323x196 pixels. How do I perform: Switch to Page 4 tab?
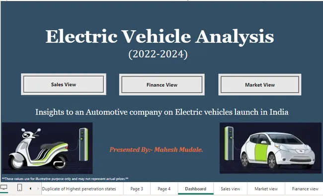click(x=164, y=189)
